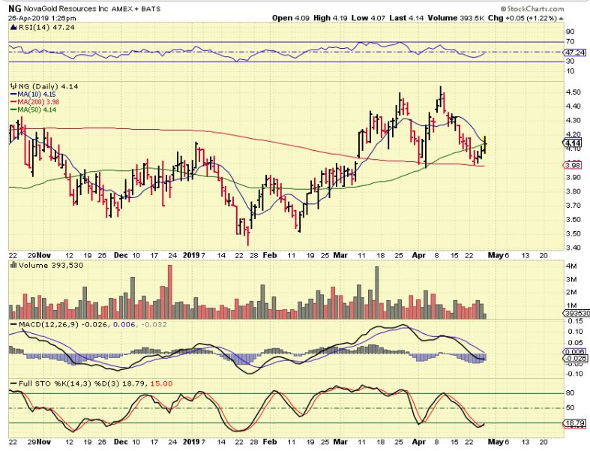The height and width of the screenshot is (451, 590).
Task: Click the price bars icon beside NG (Daily)
Action: pos(13,86)
